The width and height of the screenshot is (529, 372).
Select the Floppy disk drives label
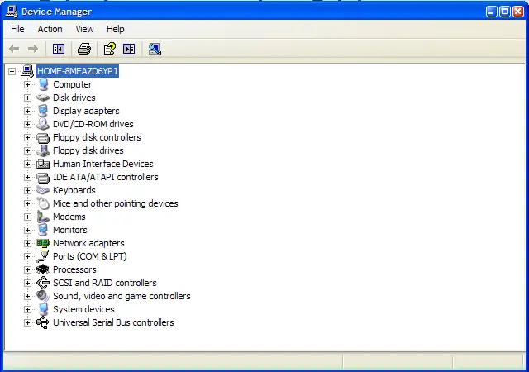tap(88, 150)
